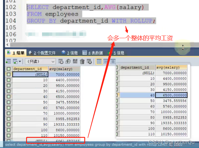Select the grid view icon
The width and height of the screenshot is (199, 148).
coord(99,61)
